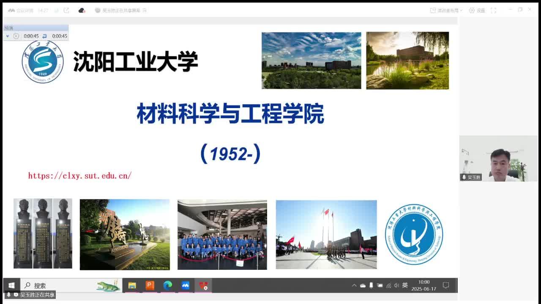Click the year text (1952-)

230,154
